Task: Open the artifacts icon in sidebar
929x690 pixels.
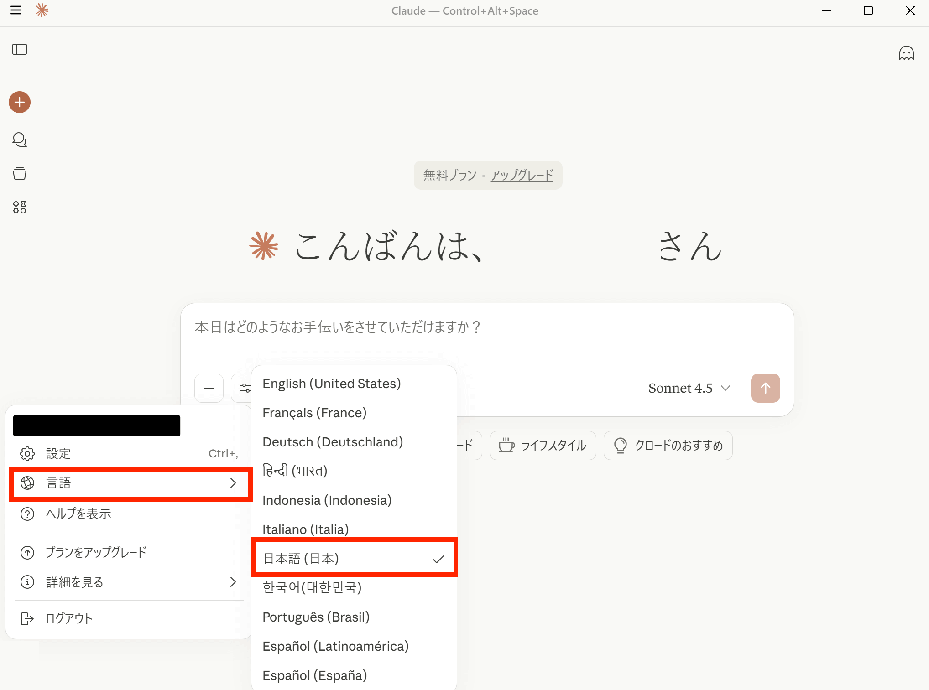Action: 20,207
